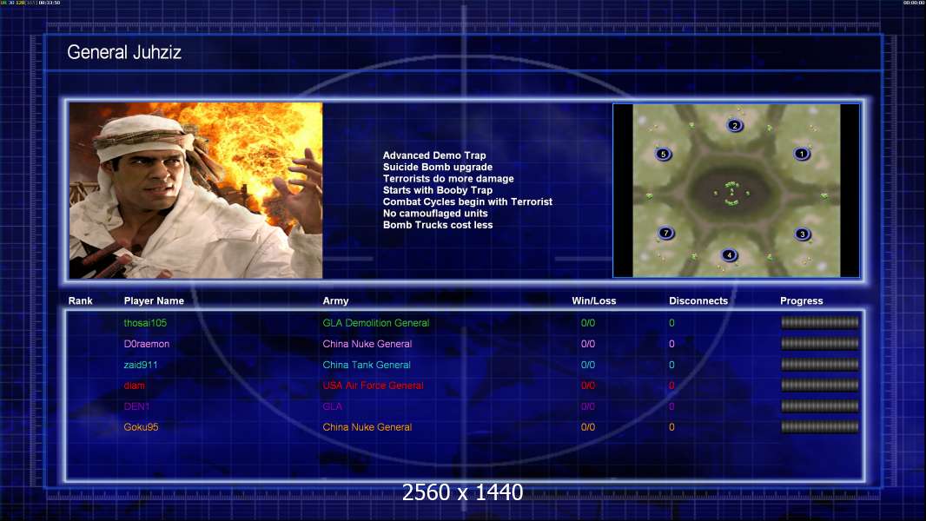Click China Tank General army entry
The image size is (926, 521).
367,365
